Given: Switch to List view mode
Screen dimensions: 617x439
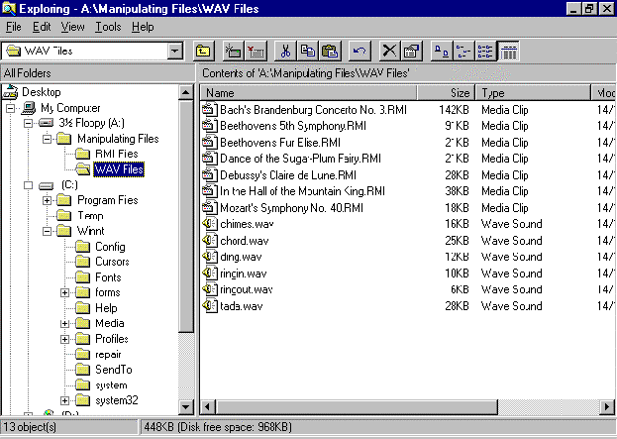Looking at the screenshot, I should coord(486,51).
